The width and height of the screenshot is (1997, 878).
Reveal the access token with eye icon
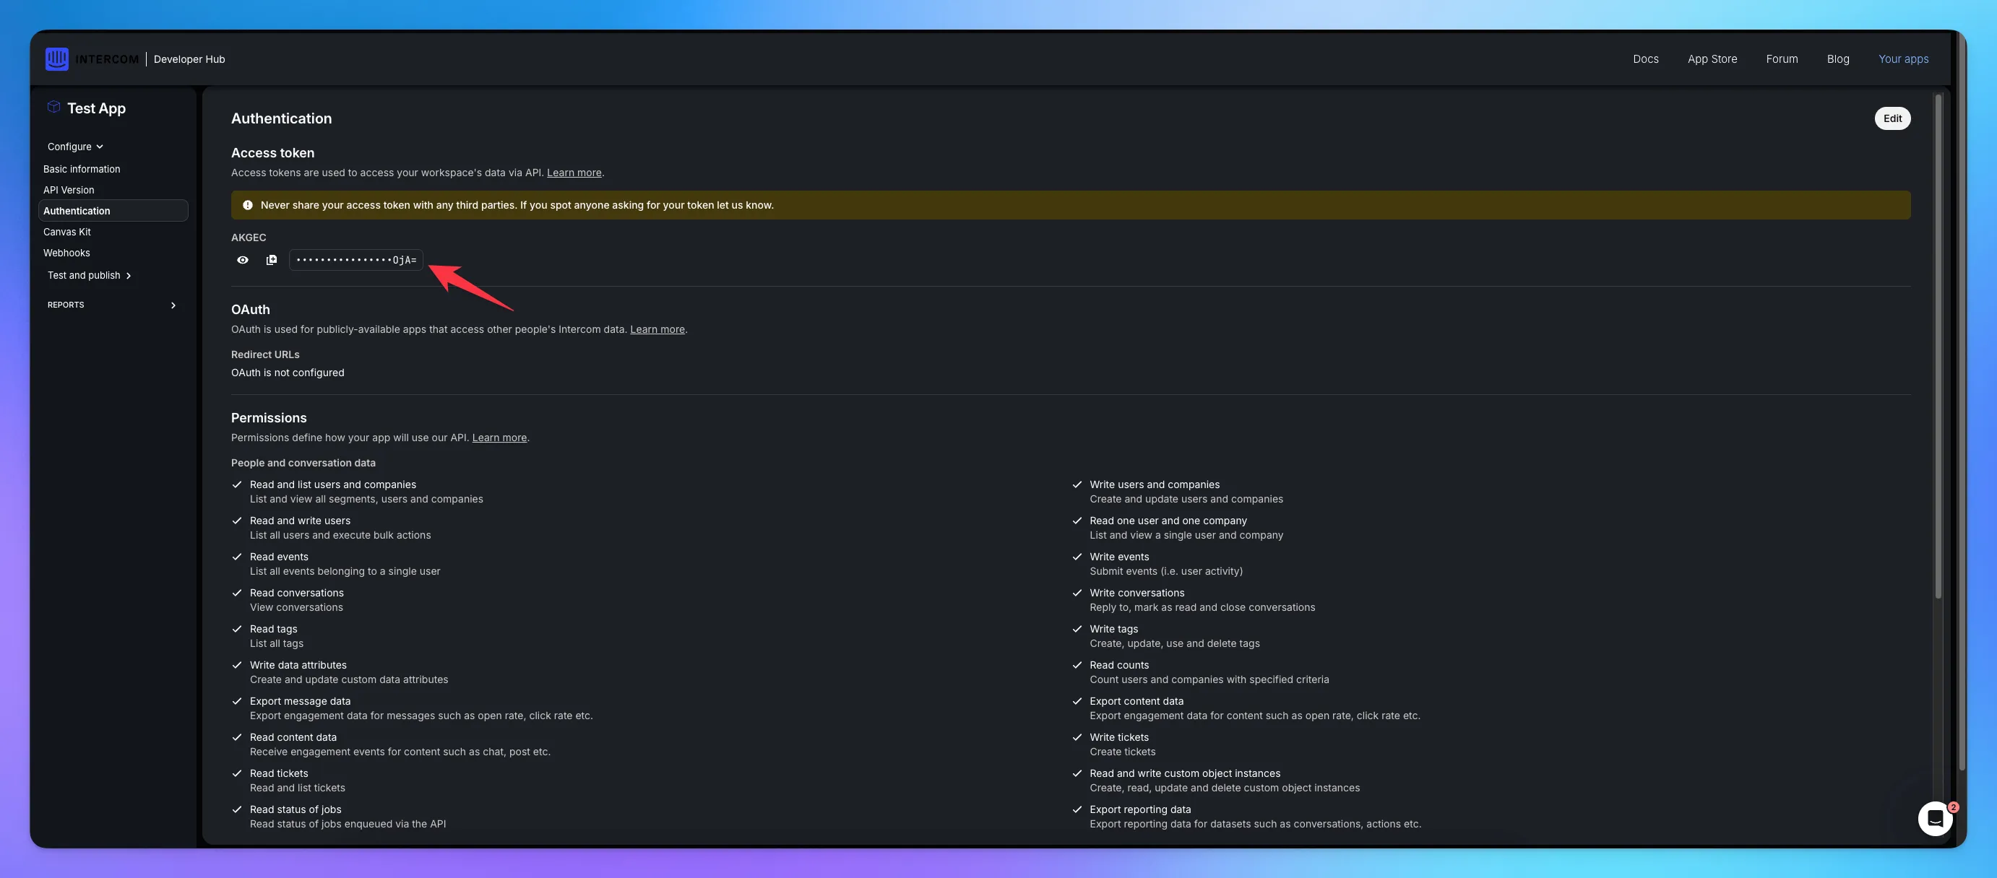pos(243,261)
